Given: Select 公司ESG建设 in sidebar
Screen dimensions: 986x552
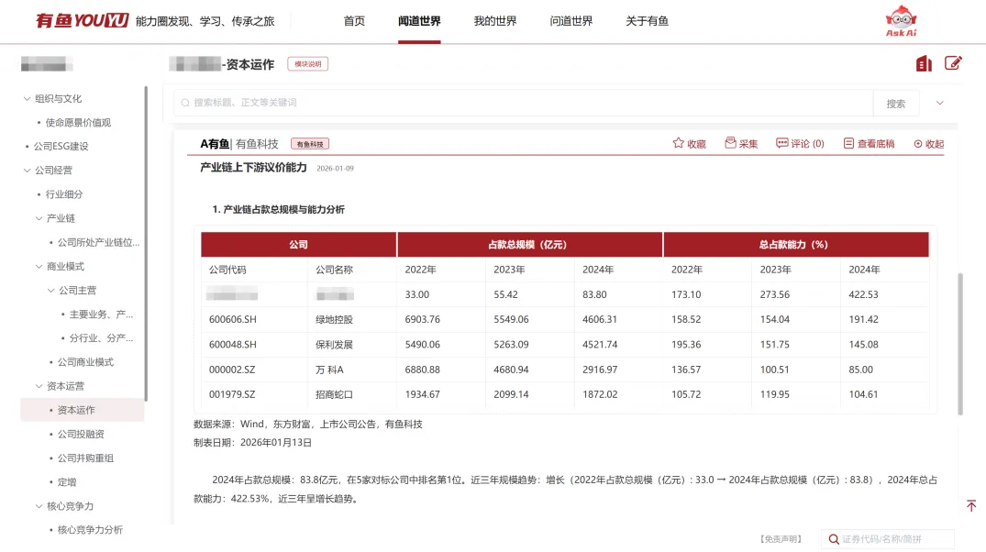Looking at the screenshot, I should click(x=61, y=147).
